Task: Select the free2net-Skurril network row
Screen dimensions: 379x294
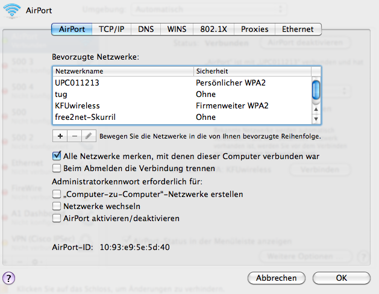Action: pos(182,117)
